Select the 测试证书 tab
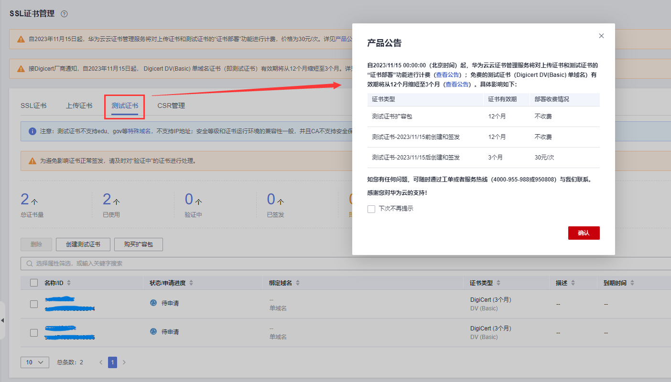The image size is (671, 382). (x=125, y=106)
